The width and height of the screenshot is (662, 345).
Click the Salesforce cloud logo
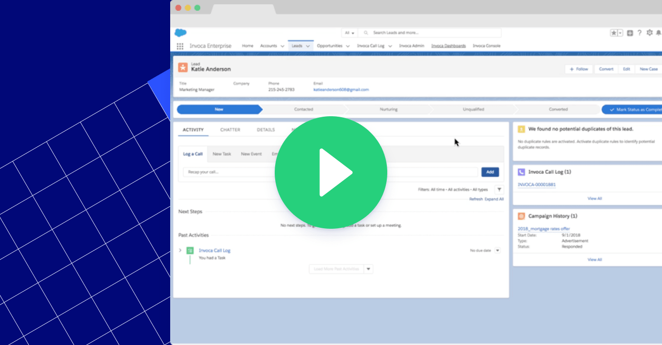pos(180,32)
